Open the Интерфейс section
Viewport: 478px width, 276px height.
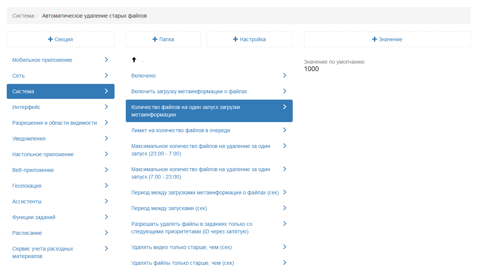click(x=26, y=107)
